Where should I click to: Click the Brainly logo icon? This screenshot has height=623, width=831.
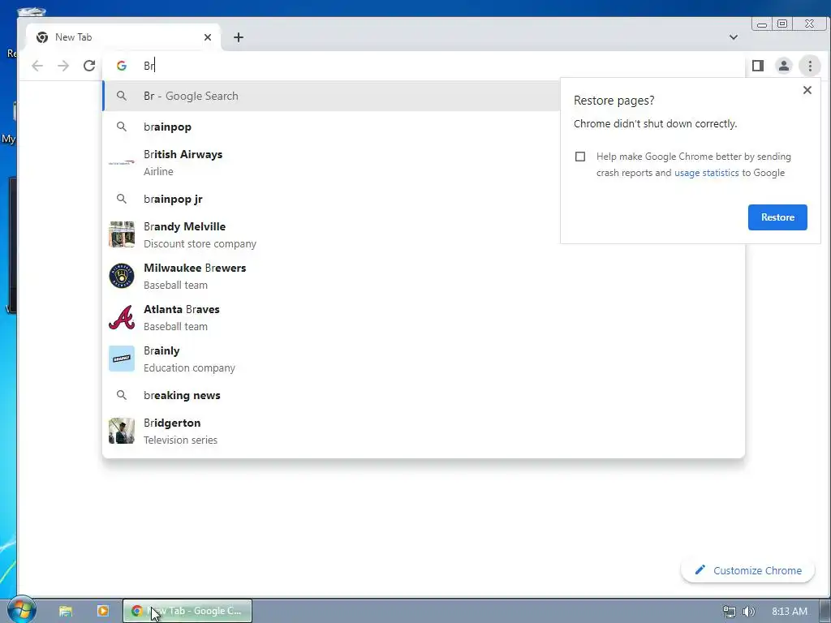coord(122,359)
